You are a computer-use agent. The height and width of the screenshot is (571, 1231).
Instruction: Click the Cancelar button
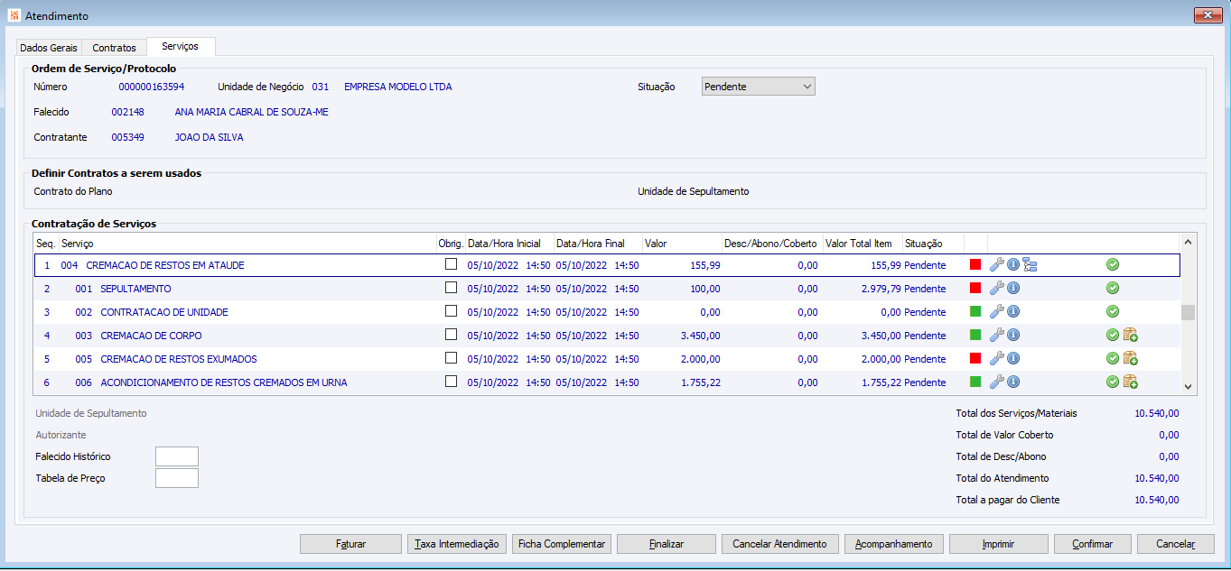(x=1176, y=544)
